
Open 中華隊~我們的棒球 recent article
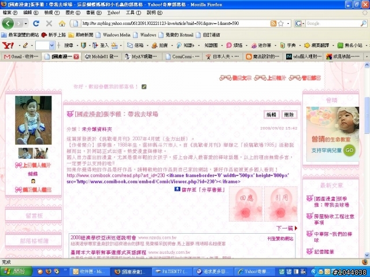click(x=333, y=237)
